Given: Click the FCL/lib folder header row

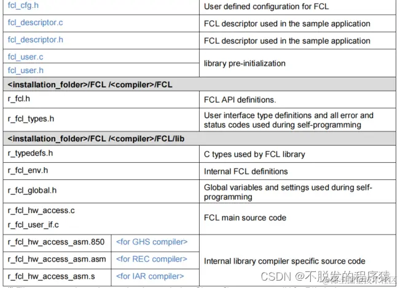Looking at the screenshot, I should coord(200,138).
